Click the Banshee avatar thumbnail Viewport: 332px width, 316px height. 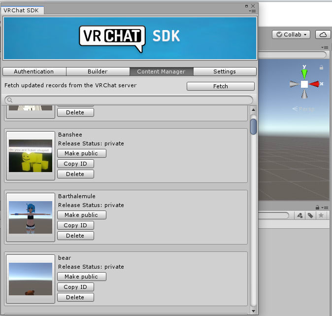click(31, 156)
